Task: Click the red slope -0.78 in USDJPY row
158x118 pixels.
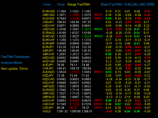Action: pos(128,22)
